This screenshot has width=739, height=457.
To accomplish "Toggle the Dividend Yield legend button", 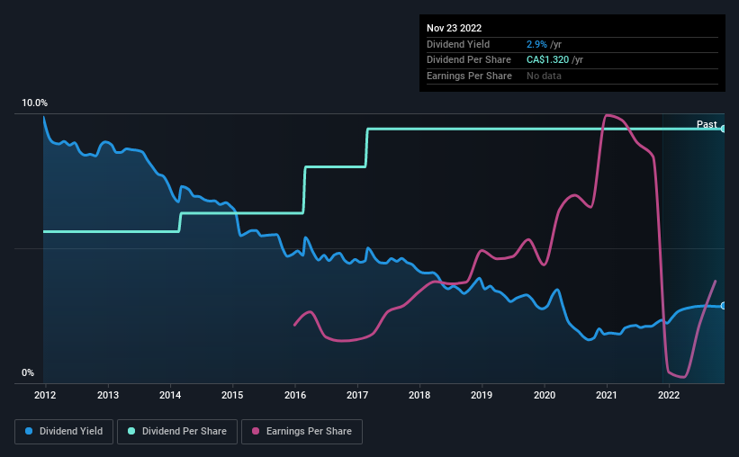I will [64, 432].
